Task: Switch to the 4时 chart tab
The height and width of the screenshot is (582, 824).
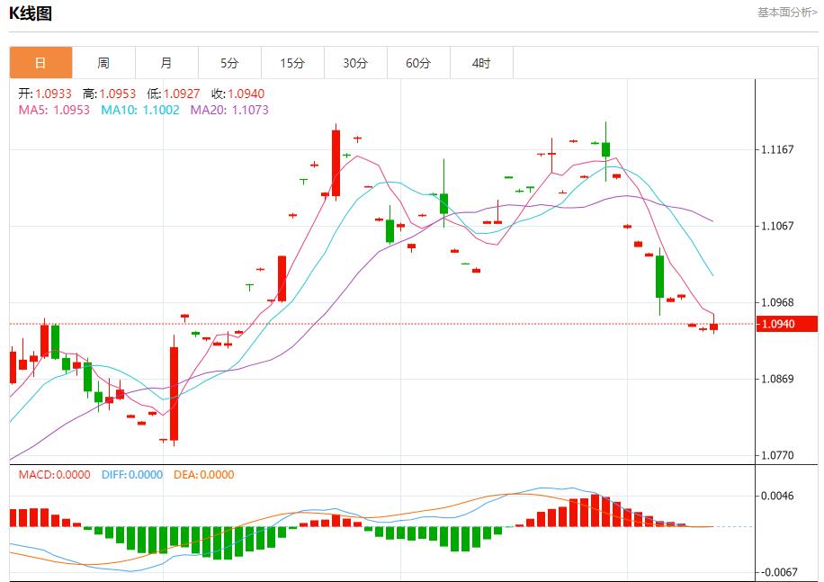Action: pos(481,63)
